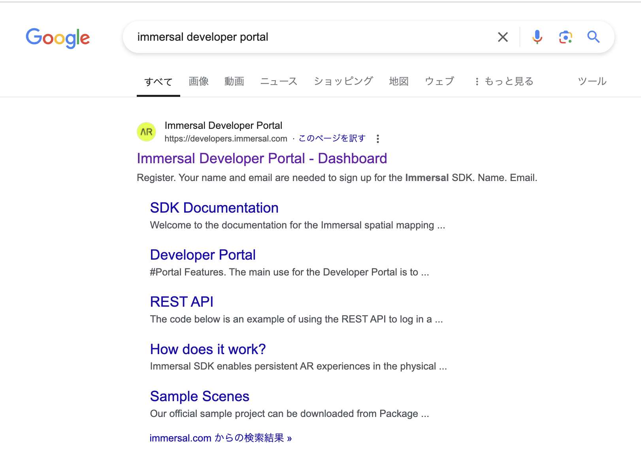Select the すべて tab

click(x=158, y=81)
